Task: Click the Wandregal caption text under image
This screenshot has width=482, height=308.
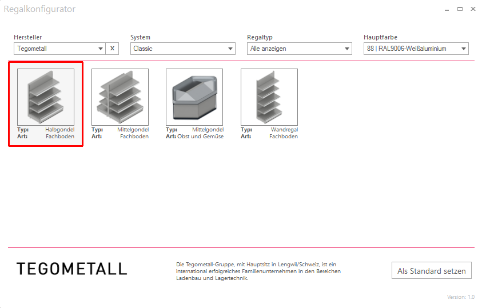Action: point(284,130)
